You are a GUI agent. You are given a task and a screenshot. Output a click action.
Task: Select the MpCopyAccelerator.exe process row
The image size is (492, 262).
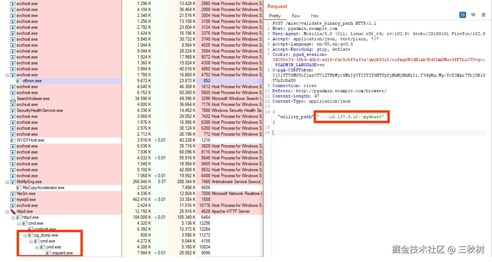(x=132, y=188)
